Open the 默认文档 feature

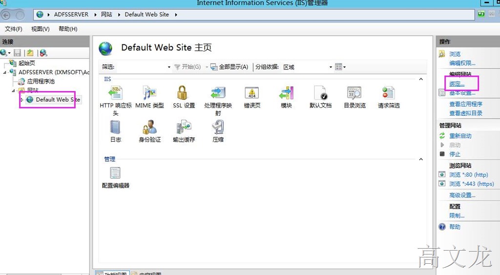(x=320, y=97)
